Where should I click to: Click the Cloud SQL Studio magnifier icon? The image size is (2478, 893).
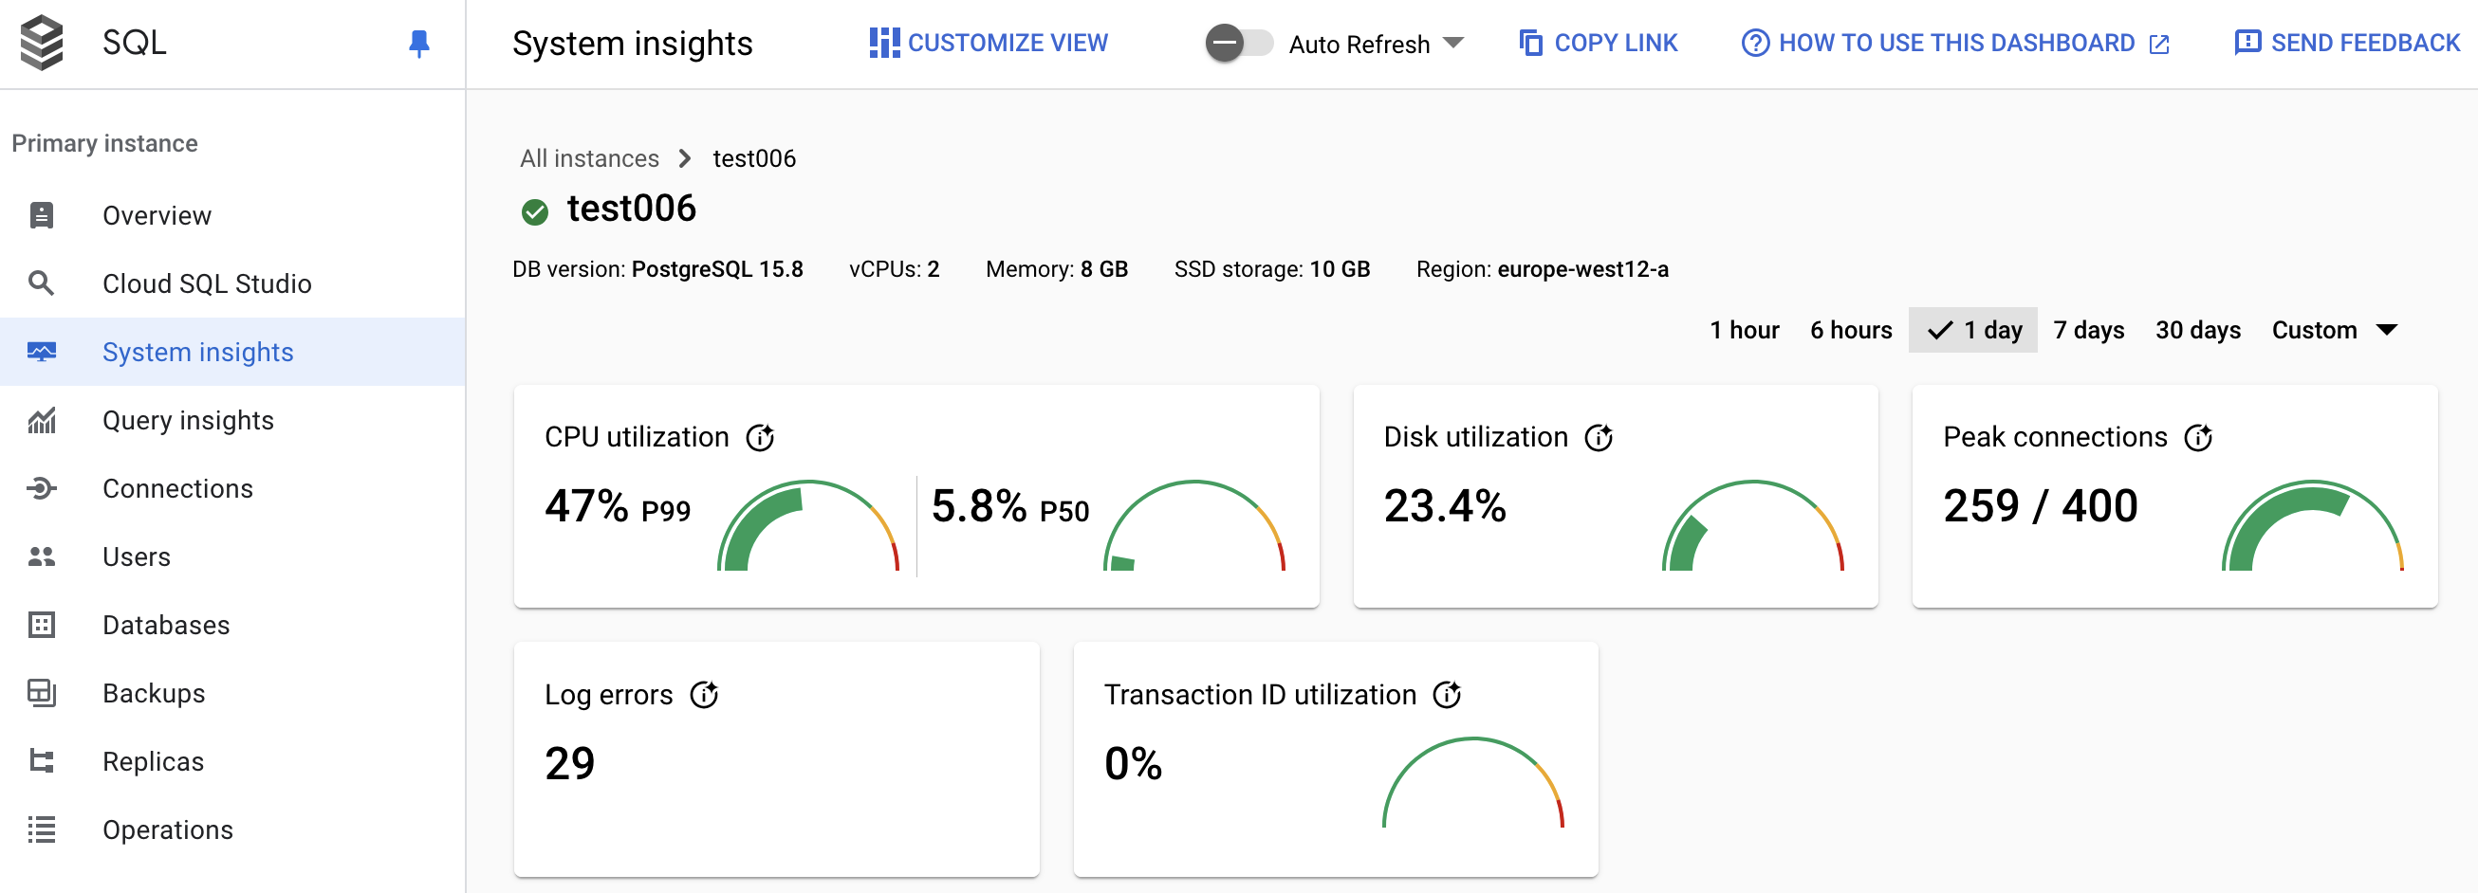(42, 283)
